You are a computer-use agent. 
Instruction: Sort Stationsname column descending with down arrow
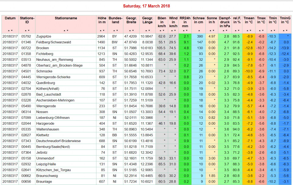tap(67, 30)
